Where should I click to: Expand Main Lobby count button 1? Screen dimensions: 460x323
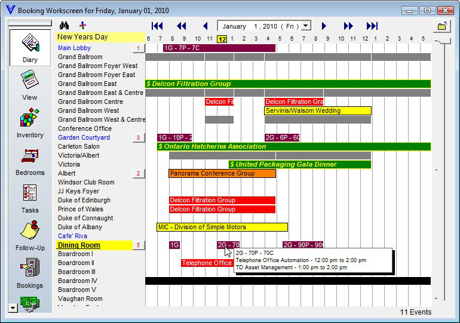tap(138, 48)
